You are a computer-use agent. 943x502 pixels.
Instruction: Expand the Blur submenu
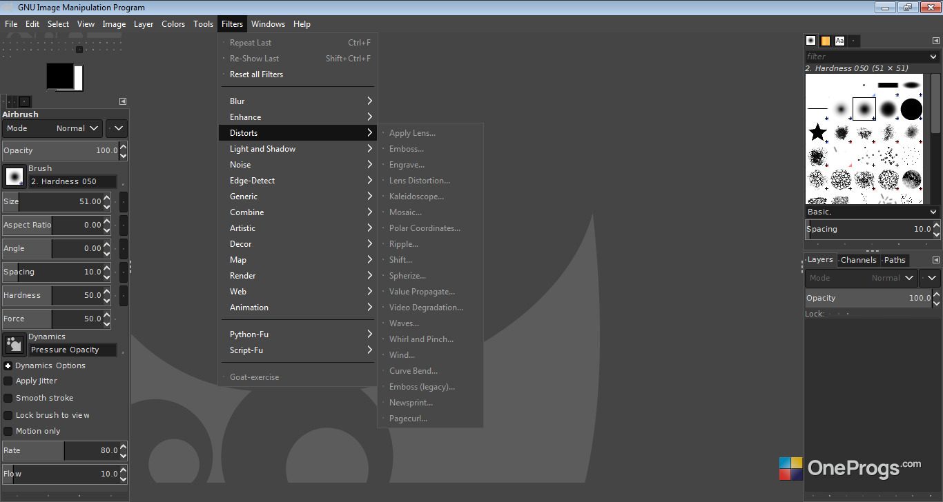click(x=298, y=101)
